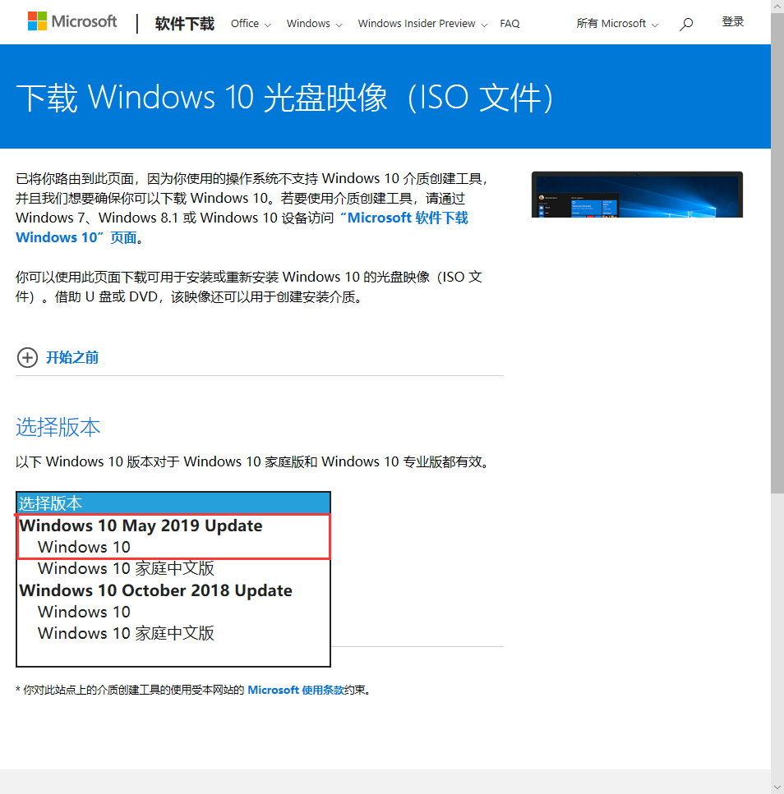Choose Windows 10 under May 2019 Update
Viewport: 784px width, 794px height.
tap(84, 547)
